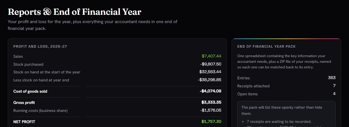Viewport: 349px width, 127px height.
Task: Select the Receipts attached count 7
Action: tap(334, 86)
